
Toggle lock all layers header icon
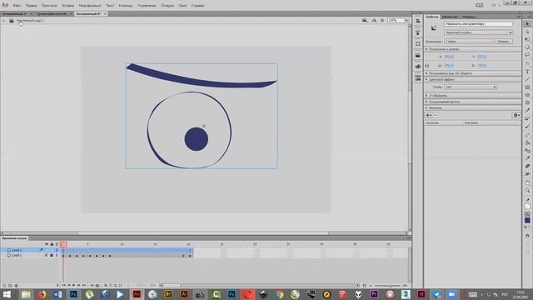tap(52, 244)
